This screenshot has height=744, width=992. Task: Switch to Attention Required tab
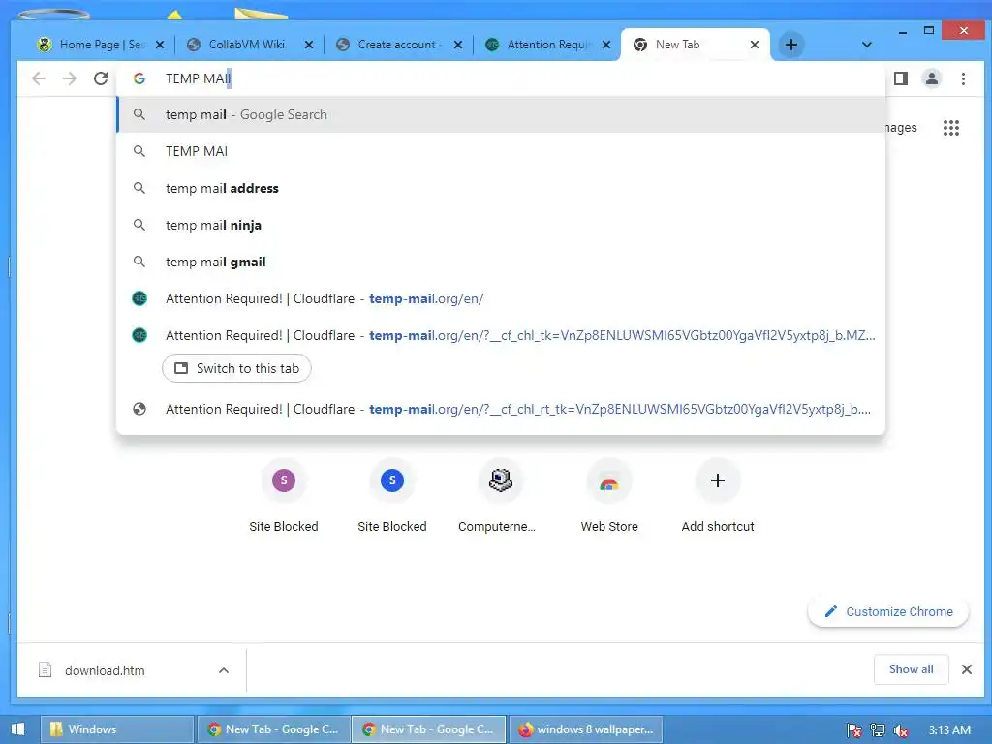pos(547,45)
